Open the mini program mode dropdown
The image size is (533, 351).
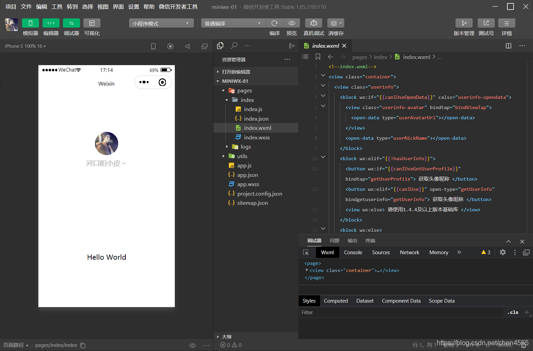[x=161, y=23]
